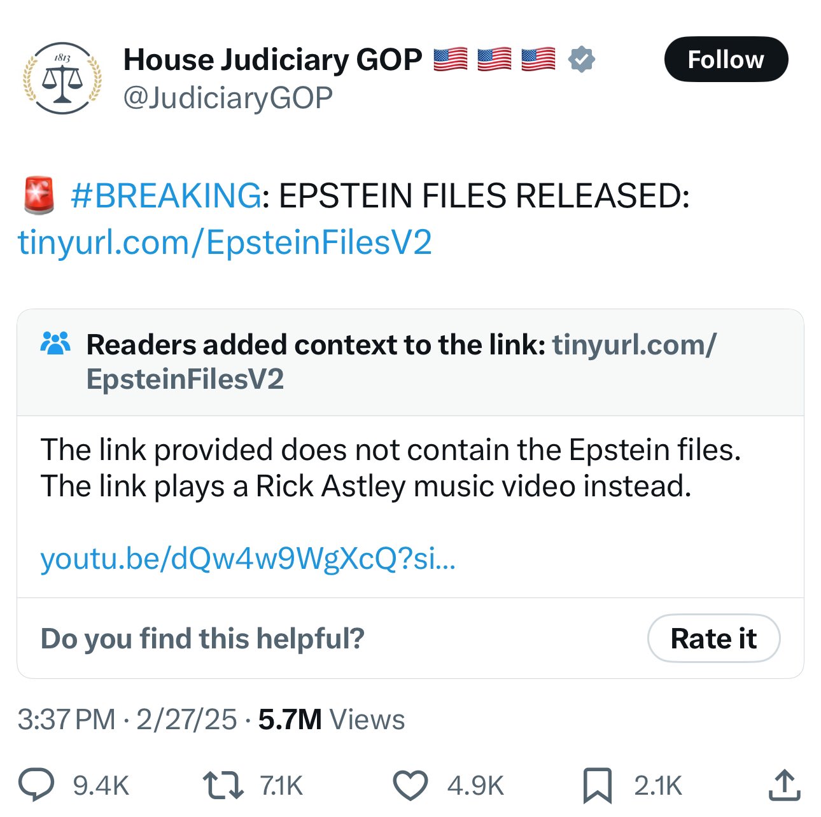Click the verified checkmark badge
821x817 pixels.
click(x=581, y=60)
